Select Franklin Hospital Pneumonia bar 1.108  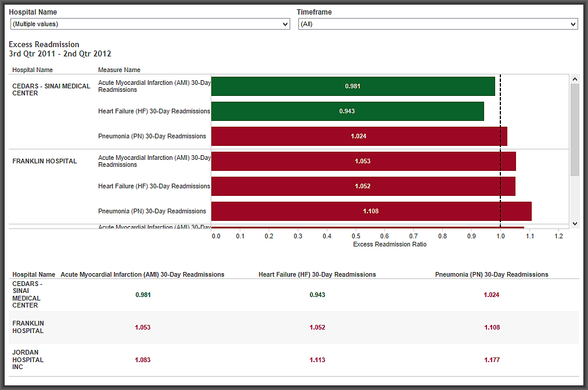pos(371,212)
